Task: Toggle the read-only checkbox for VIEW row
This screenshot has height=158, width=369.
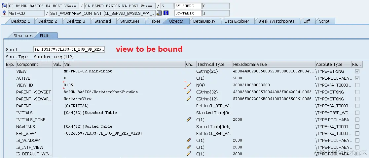Action: coord(357,71)
